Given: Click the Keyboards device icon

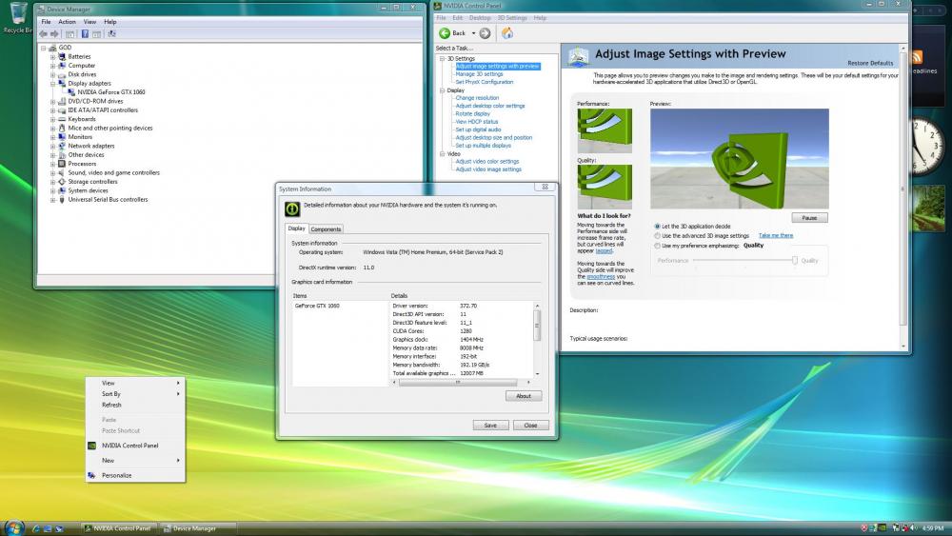Looking at the screenshot, I should (x=62, y=119).
